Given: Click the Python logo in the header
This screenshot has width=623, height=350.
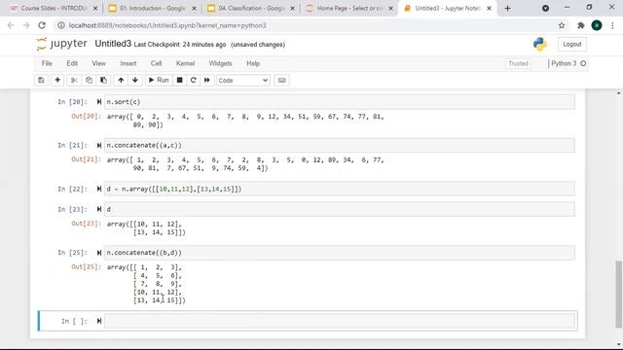Looking at the screenshot, I should coord(540,44).
